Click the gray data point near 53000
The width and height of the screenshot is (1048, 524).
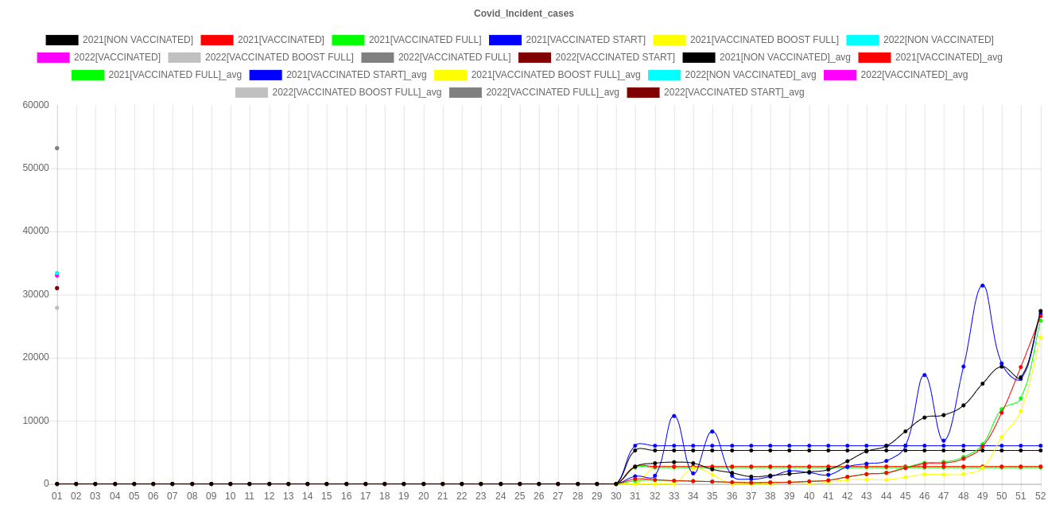57,148
